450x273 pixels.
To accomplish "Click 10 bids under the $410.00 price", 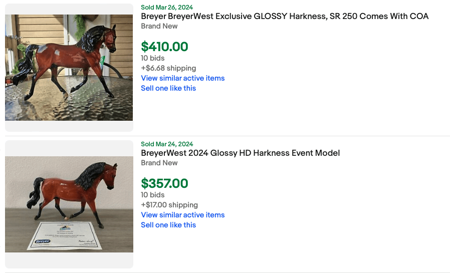I will [x=152, y=58].
